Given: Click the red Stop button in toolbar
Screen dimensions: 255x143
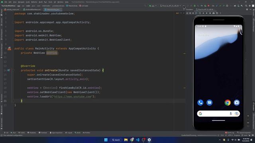Looking at the screenshot, I should pyautogui.click(x=208, y=6).
